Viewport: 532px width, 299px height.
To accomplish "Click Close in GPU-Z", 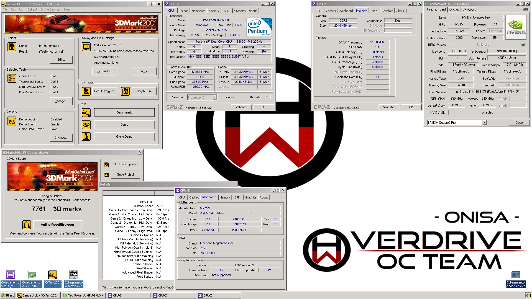I will [x=519, y=123].
